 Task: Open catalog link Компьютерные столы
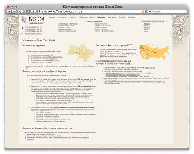point(66,26)
